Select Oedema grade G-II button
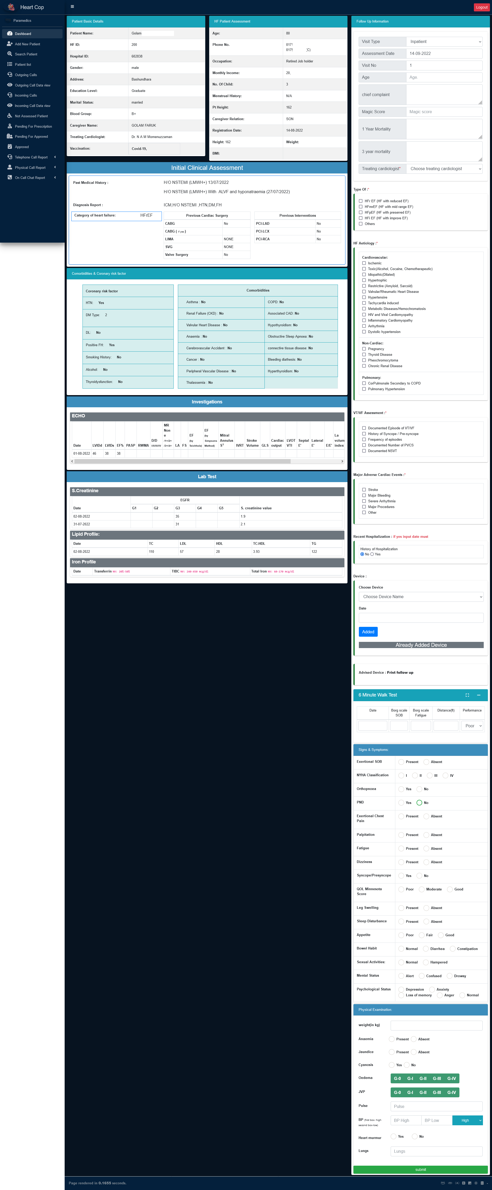The image size is (492, 1190). [x=423, y=1079]
